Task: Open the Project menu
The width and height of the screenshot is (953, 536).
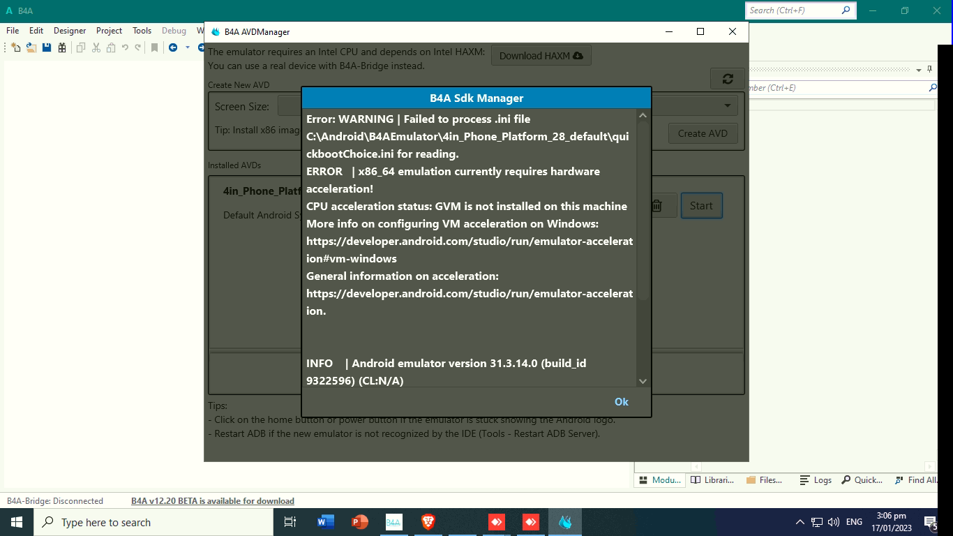Action: tap(109, 30)
